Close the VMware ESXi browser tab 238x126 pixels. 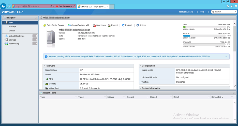tap(108, 7)
